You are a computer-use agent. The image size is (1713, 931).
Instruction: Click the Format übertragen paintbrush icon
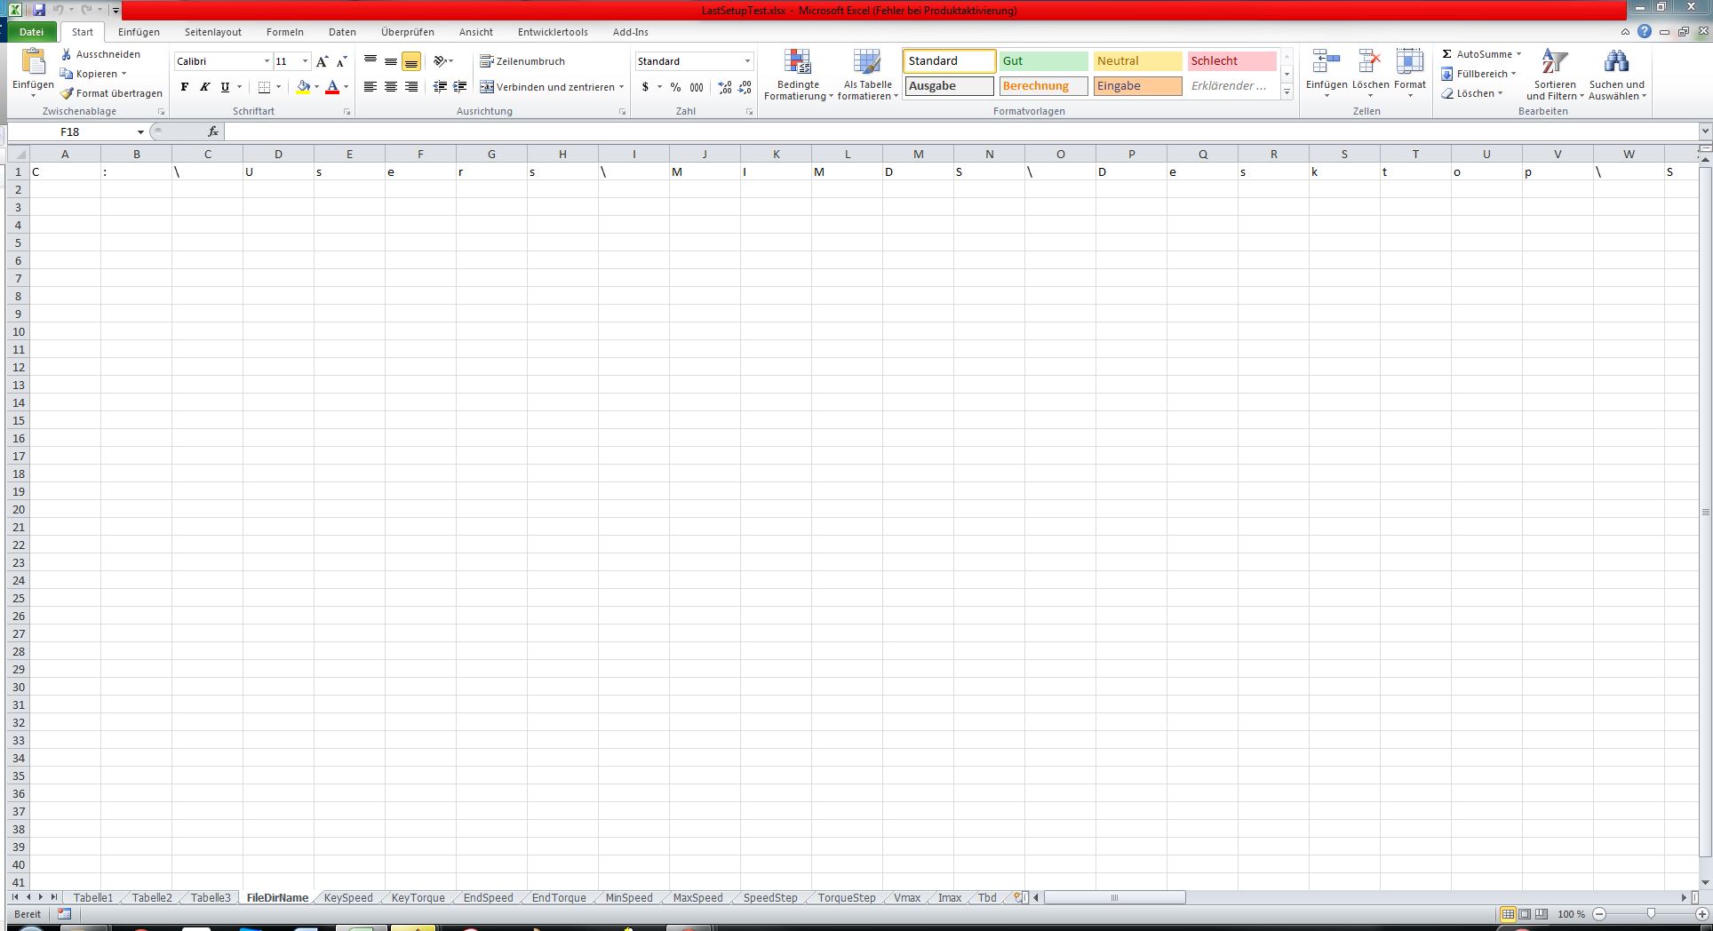coord(67,93)
